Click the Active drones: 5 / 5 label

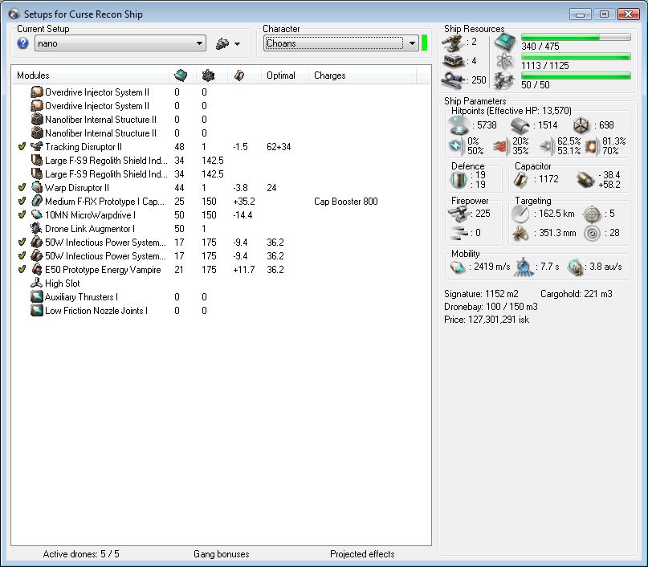pos(80,554)
